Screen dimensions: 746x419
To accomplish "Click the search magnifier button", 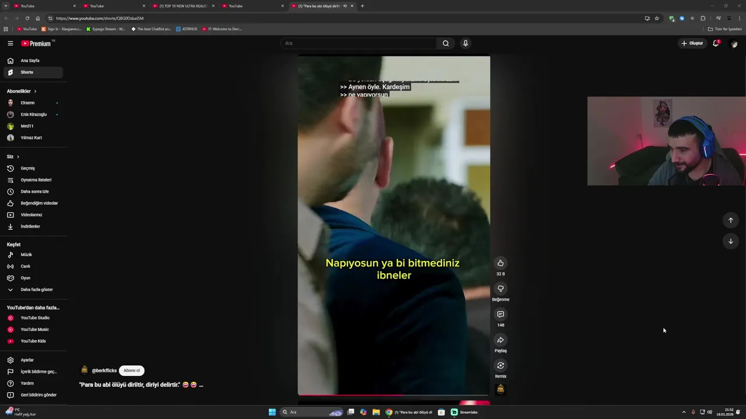I will [x=446, y=43].
